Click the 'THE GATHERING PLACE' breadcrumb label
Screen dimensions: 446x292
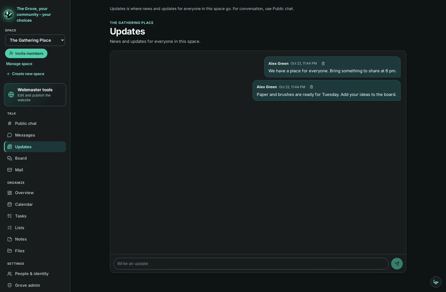click(132, 23)
